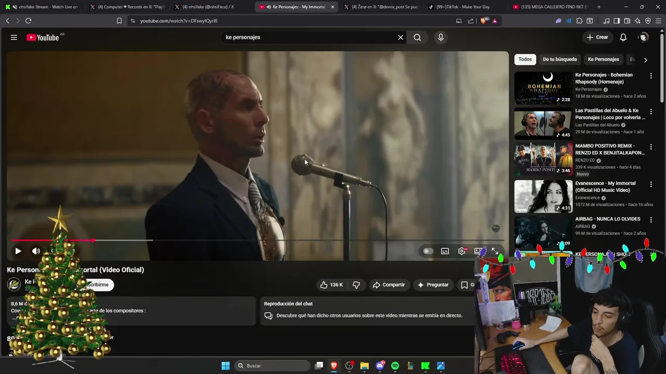The image size is (666, 374).
Task: Click the red progress scrubber handle
Action: pyautogui.click(x=93, y=241)
